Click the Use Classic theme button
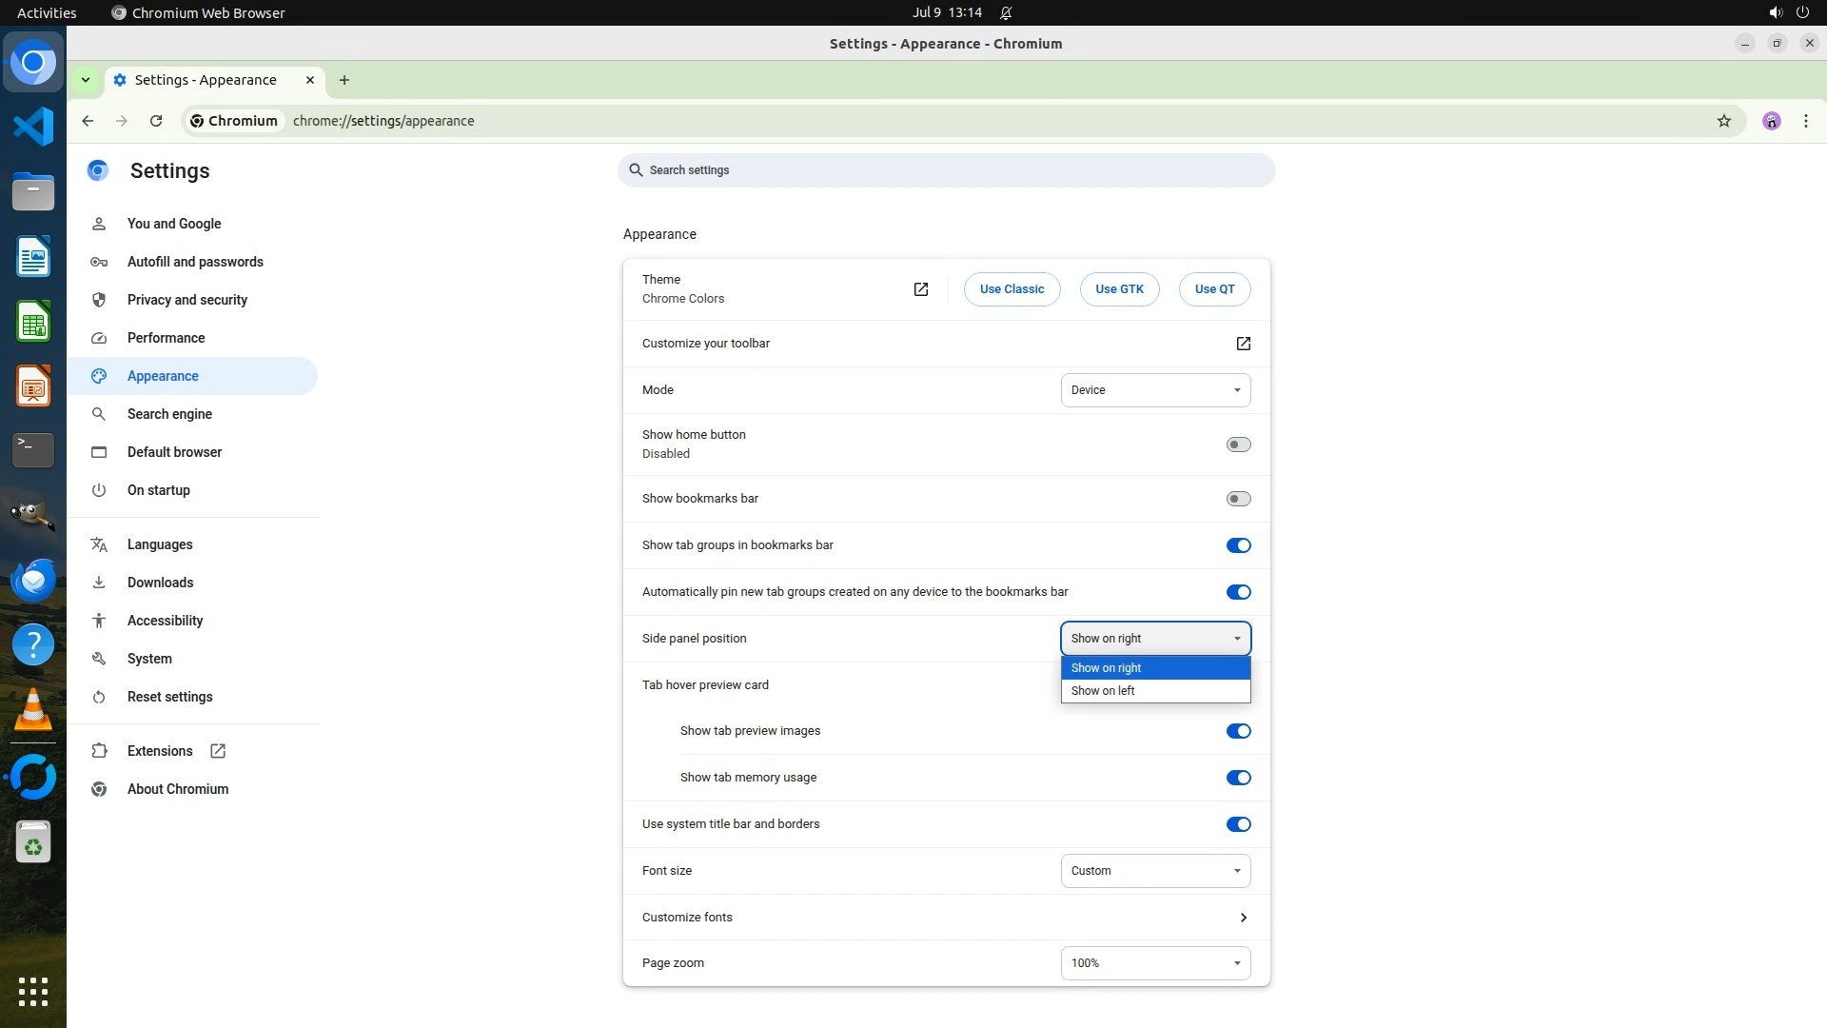The width and height of the screenshot is (1827, 1028). pyautogui.click(x=1012, y=289)
